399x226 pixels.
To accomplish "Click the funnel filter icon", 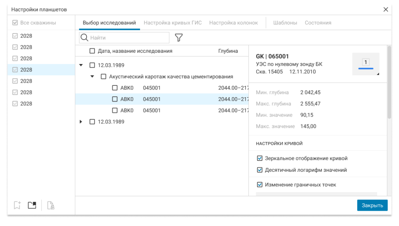I will pyautogui.click(x=179, y=37).
